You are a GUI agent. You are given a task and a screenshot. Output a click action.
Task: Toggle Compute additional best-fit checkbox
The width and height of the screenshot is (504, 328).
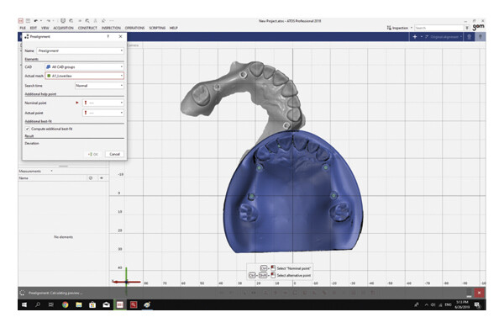28,129
